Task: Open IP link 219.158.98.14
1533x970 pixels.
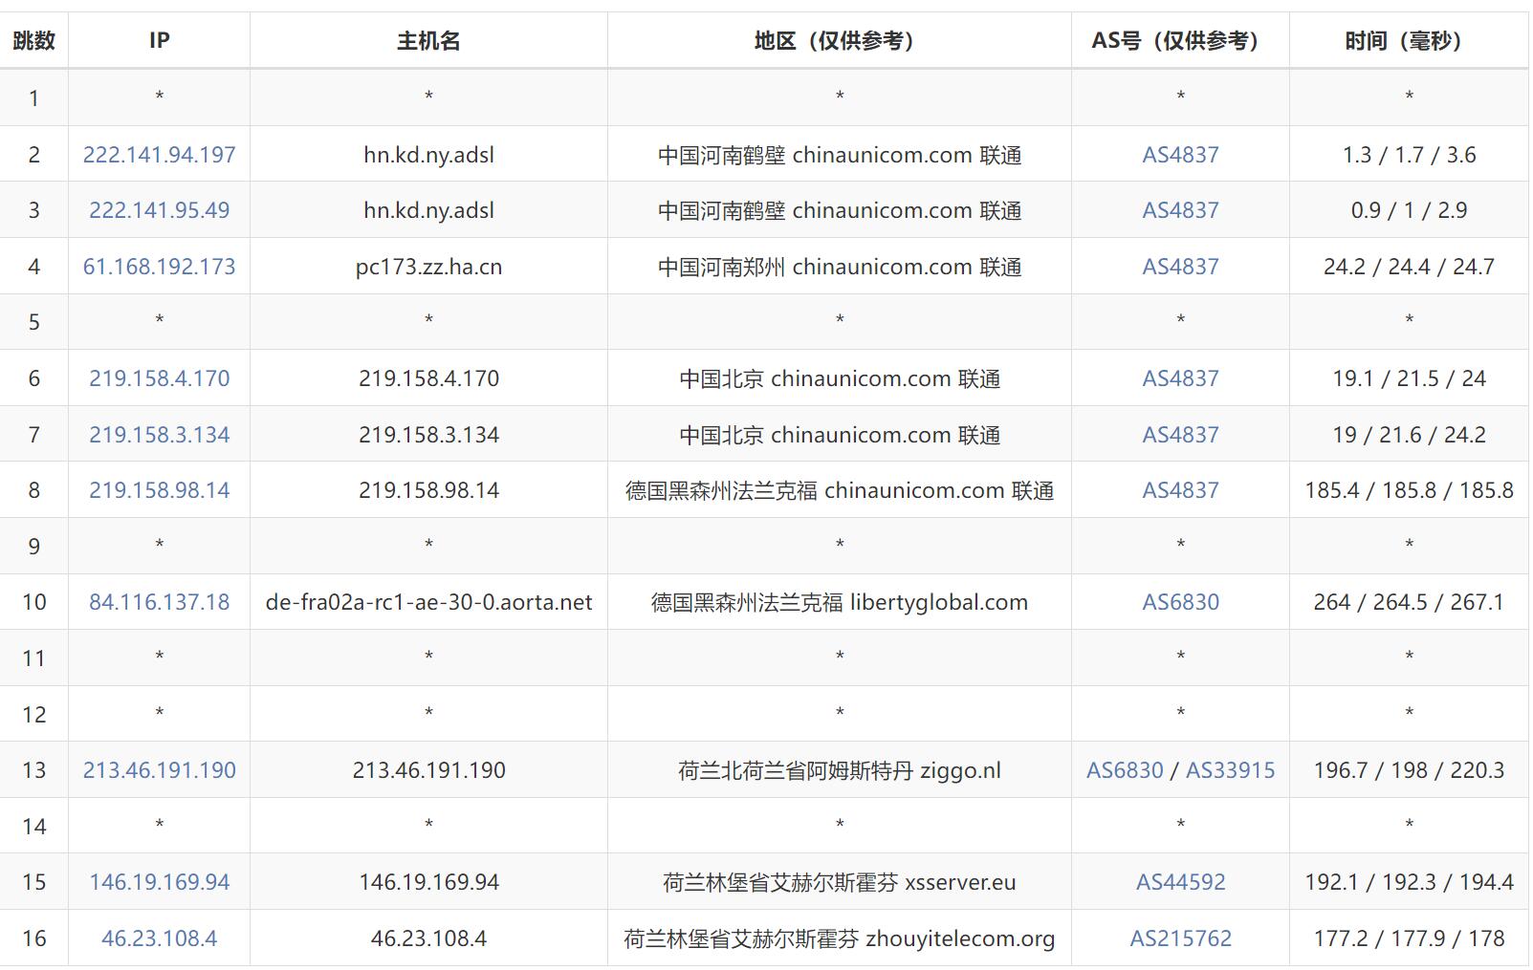Action: (x=159, y=490)
